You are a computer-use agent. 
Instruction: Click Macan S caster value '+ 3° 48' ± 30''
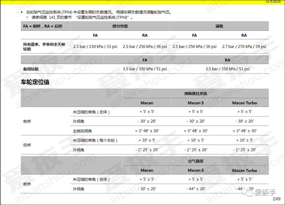pyautogui.click(x=196, y=131)
